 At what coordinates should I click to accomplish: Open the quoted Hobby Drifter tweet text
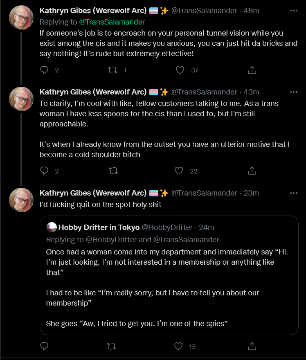click(x=167, y=288)
